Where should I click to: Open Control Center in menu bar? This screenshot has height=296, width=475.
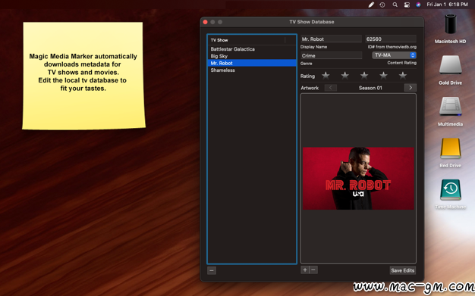coord(407,5)
